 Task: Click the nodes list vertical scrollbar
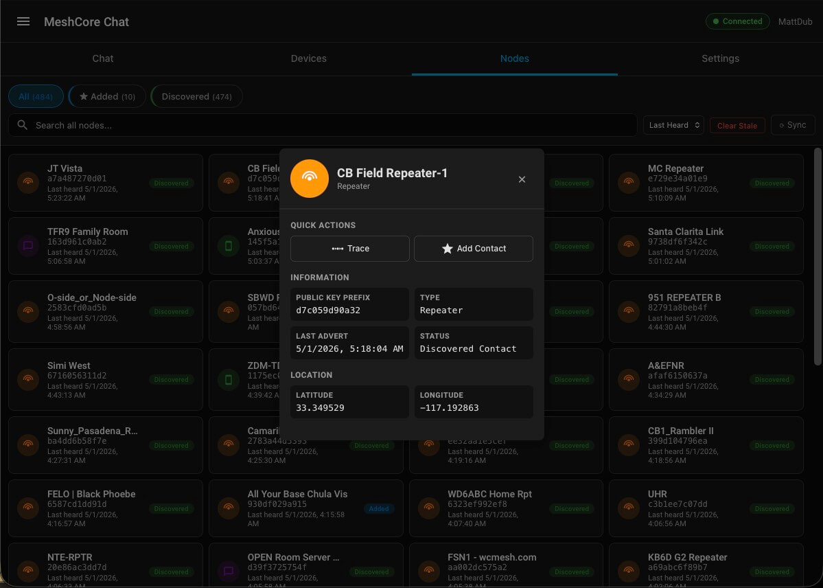click(x=818, y=256)
